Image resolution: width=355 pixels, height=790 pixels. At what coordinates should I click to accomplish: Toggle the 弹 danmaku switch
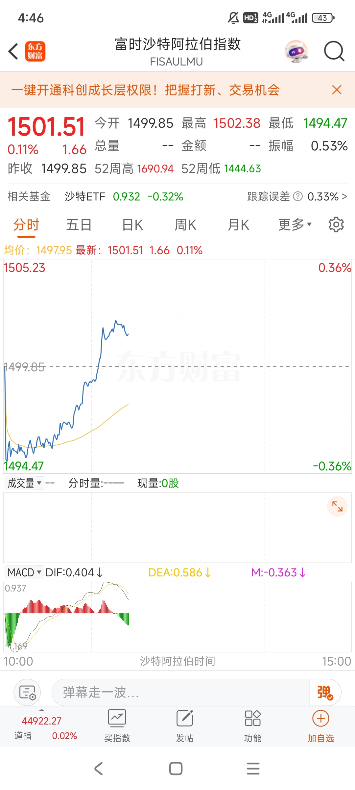tap(325, 693)
